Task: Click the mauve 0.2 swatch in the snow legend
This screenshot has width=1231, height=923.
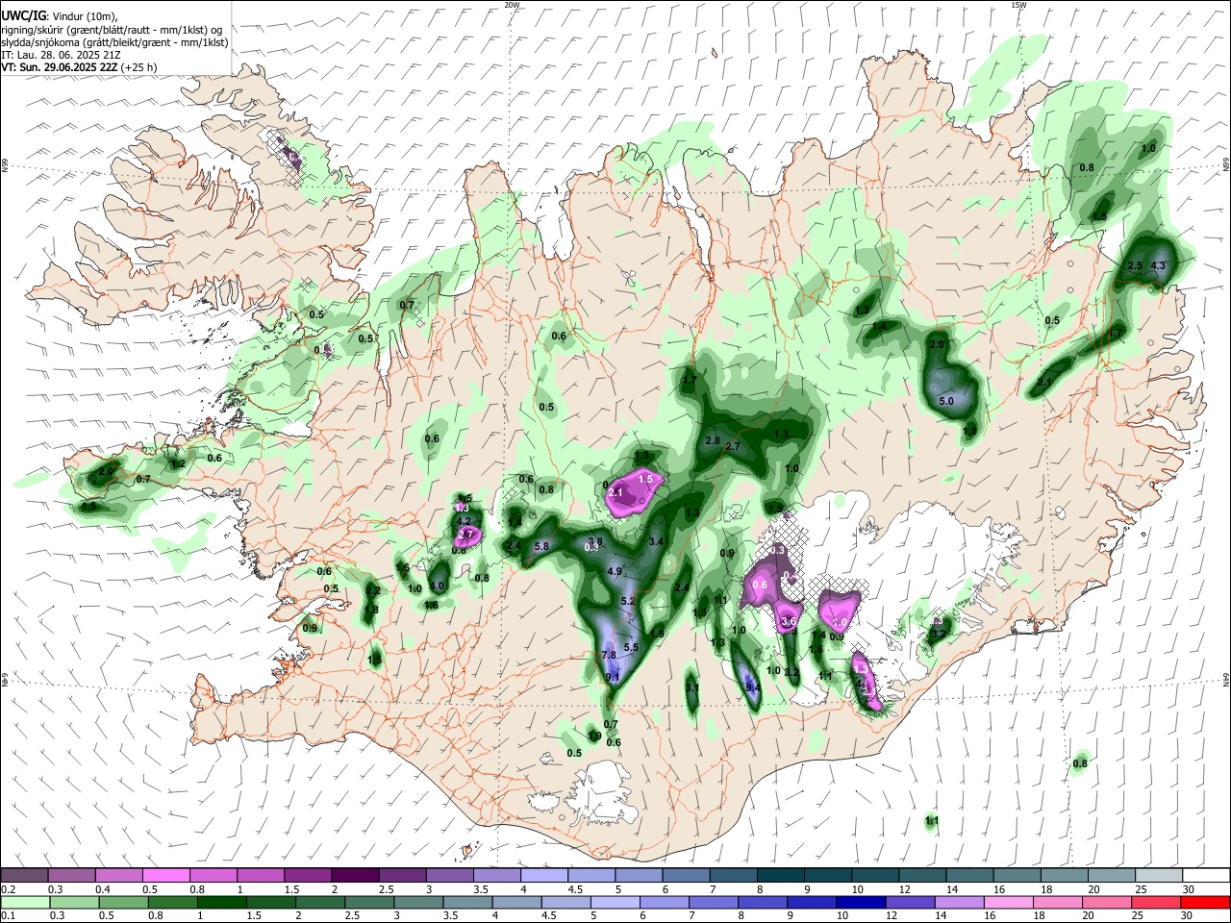Action: pyautogui.click(x=25, y=876)
